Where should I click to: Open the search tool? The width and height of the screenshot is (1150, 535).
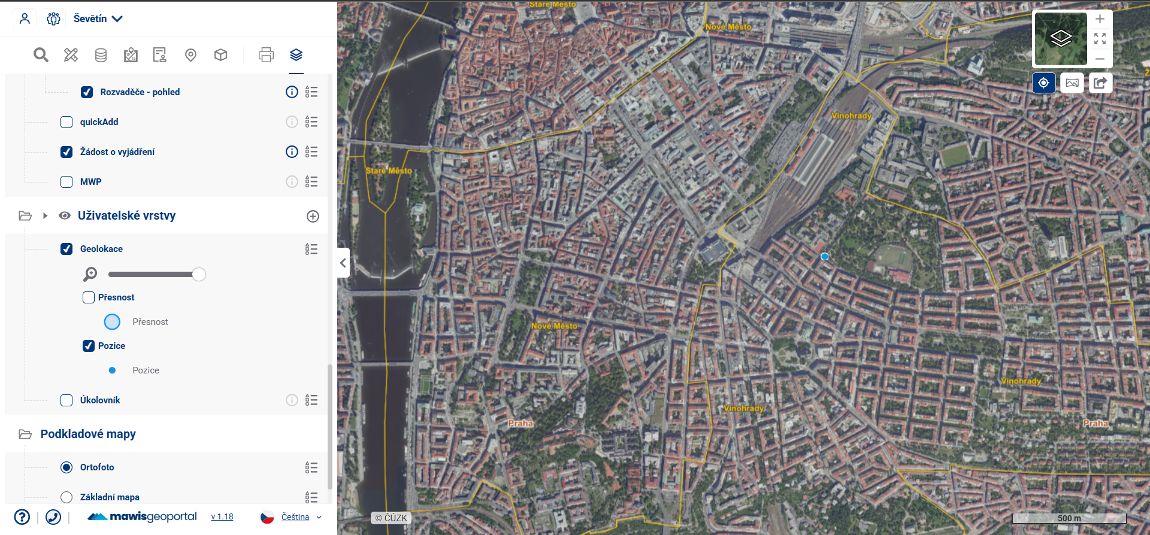tap(41, 55)
